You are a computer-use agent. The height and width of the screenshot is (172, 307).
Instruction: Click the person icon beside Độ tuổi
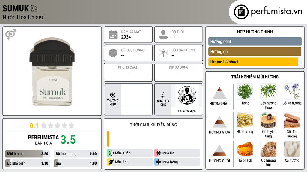163,35
